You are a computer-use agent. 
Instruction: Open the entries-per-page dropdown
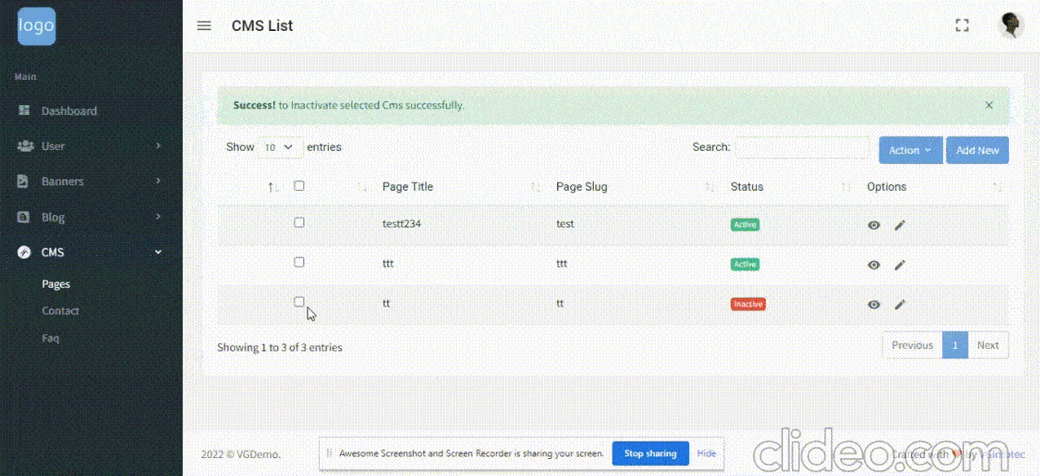(280, 148)
